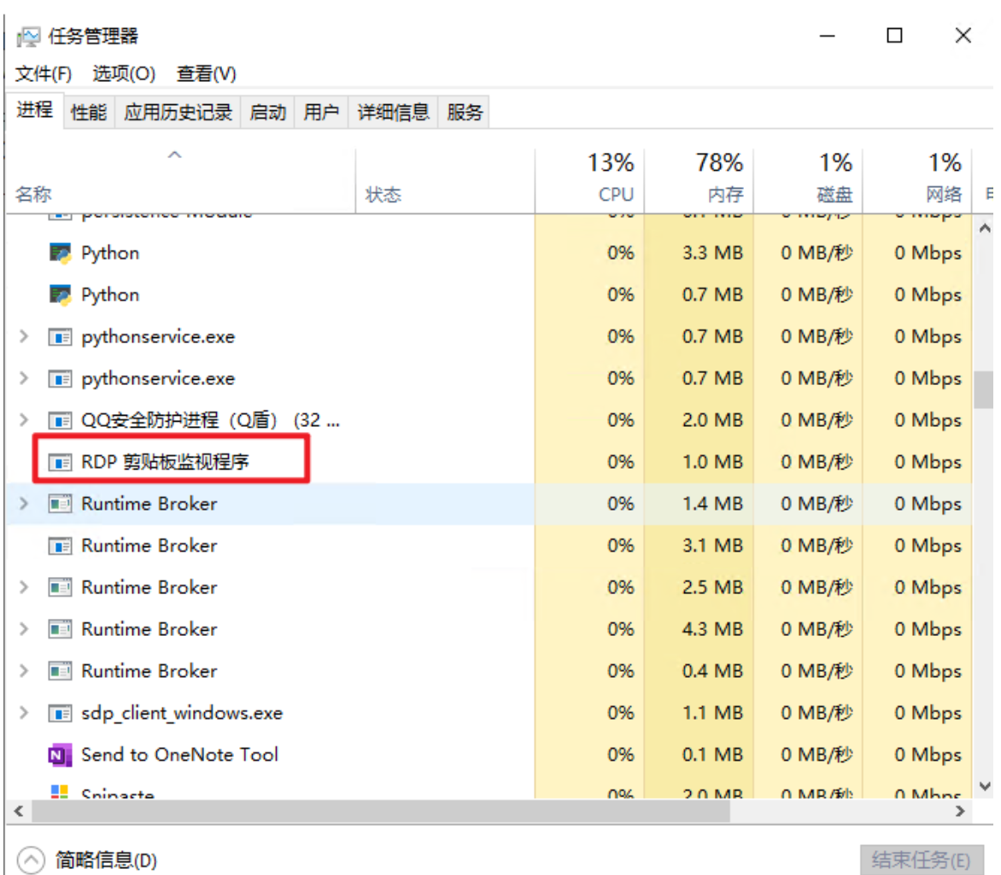Screen dimensions: 1001x875
Task: Open the 启动 tab
Action: [267, 112]
